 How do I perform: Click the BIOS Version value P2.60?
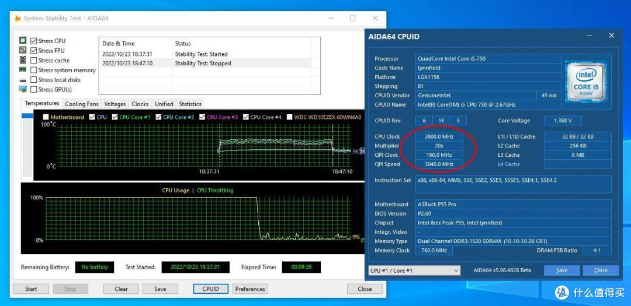coord(514,214)
